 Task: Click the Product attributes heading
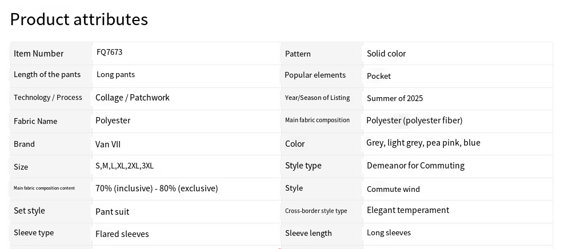pyautogui.click(x=79, y=19)
